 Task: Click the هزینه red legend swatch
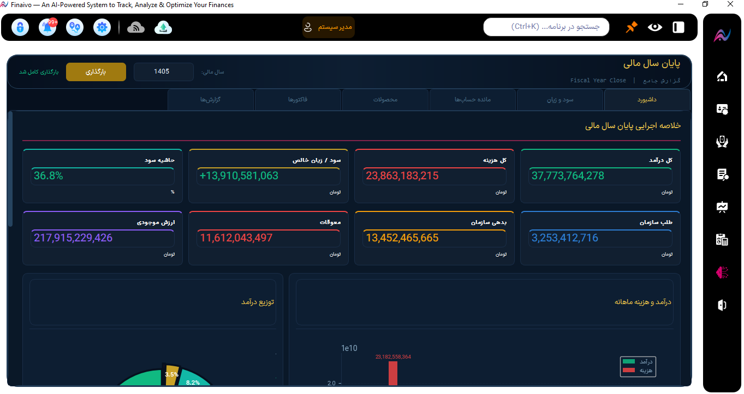pos(629,370)
